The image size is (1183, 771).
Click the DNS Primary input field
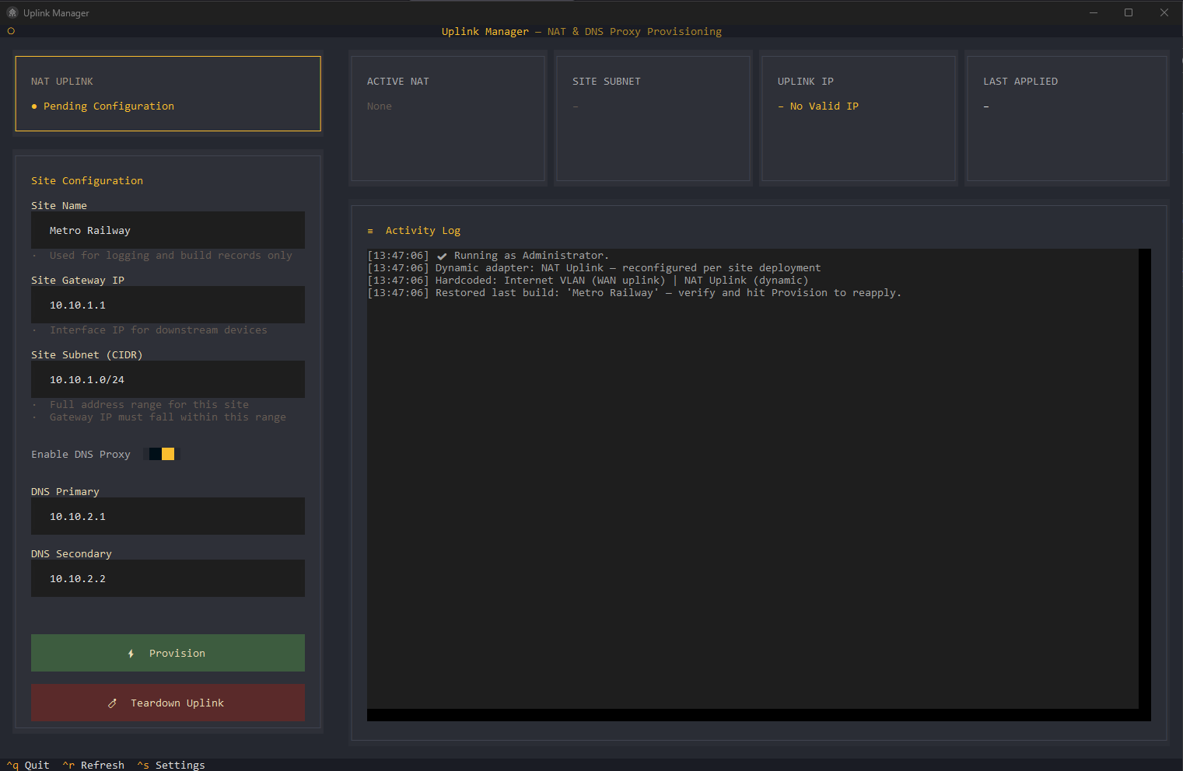pyautogui.click(x=168, y=516)
